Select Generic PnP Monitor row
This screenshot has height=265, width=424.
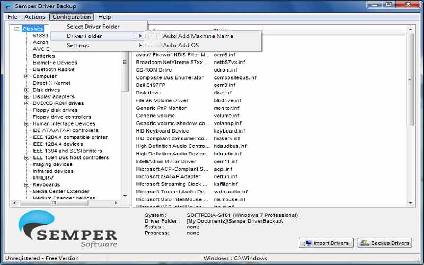[x=161, y=108]
